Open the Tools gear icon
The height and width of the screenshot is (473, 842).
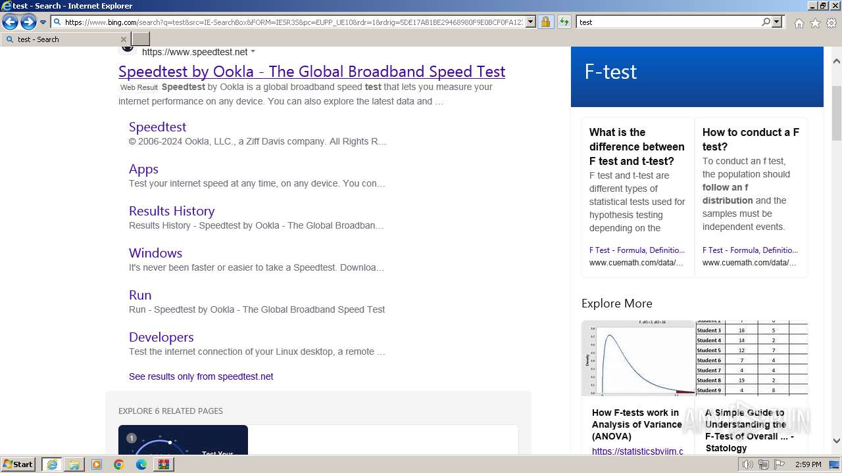click(x=831, y=23)
